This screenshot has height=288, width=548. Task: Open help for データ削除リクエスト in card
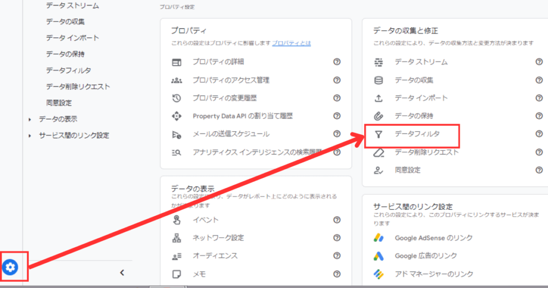[539, 152]
